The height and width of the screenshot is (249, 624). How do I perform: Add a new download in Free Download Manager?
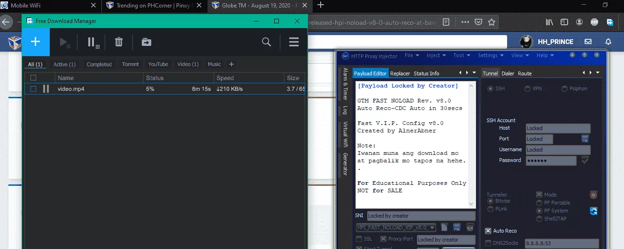[x=36, y=42]
